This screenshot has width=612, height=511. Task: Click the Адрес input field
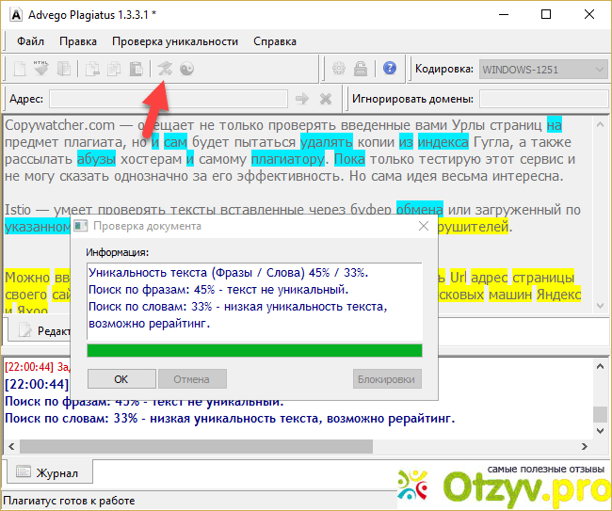coord(168,99)
